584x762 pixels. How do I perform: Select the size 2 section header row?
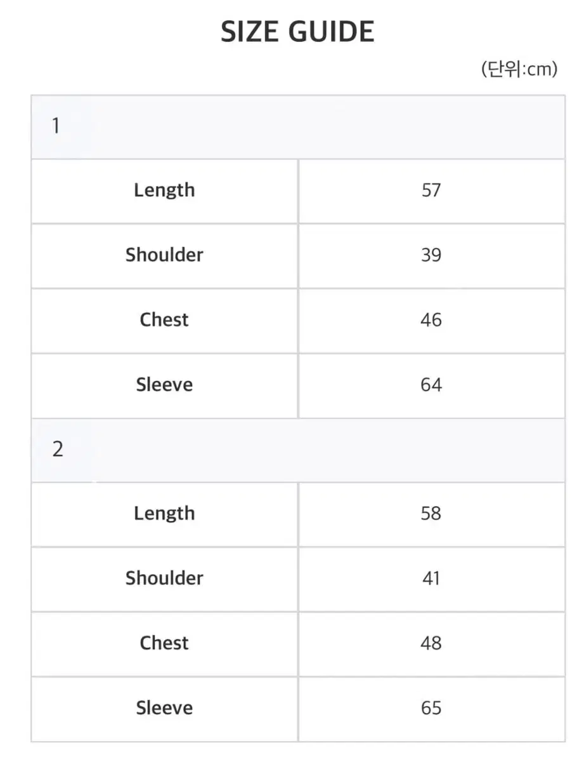pyautogui.click(x=297, y=450)
